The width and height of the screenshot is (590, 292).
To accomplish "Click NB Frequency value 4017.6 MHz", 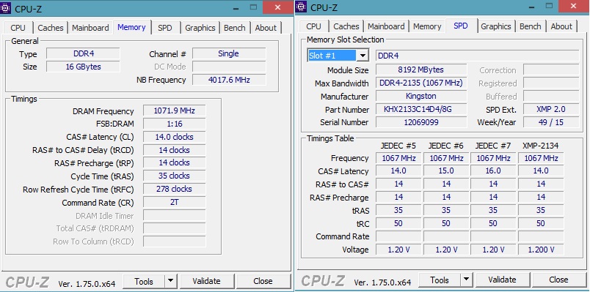I will (x=229, y=80).
